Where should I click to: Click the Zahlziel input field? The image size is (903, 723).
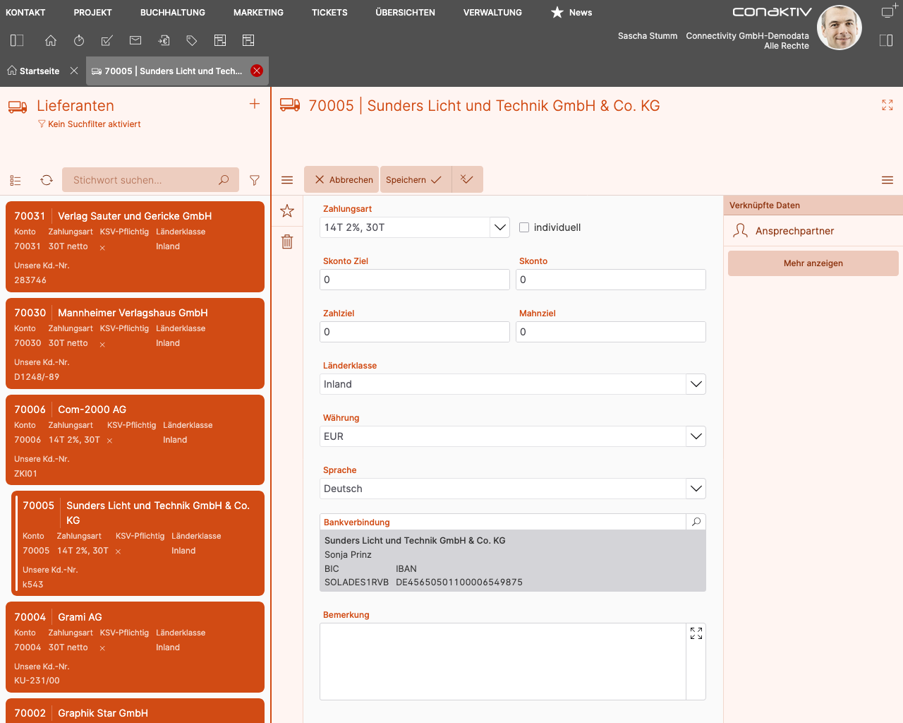pos(415,332)
